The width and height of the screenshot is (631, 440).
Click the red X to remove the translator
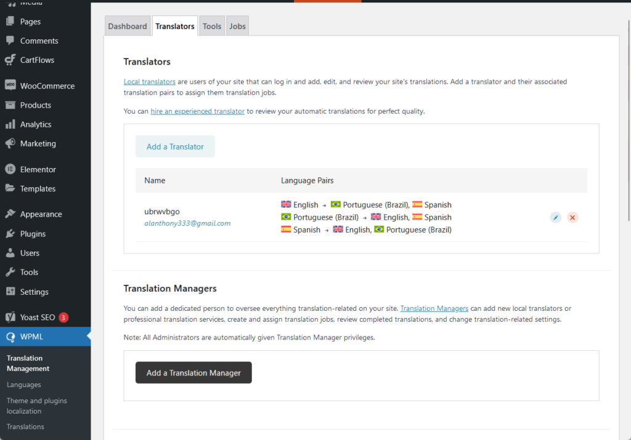[572, 217]
